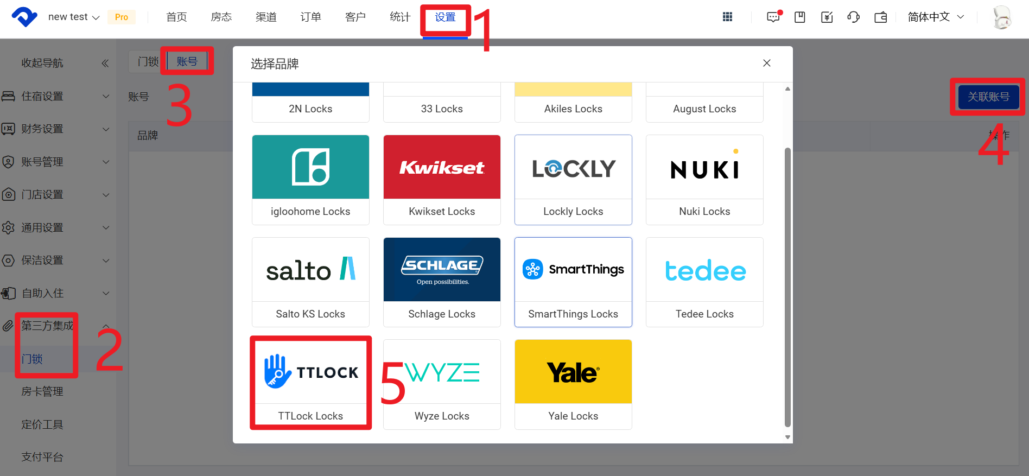Click the bookmark notes icon in header
This screenshot has height=476, width=1029.
(799, 17)
